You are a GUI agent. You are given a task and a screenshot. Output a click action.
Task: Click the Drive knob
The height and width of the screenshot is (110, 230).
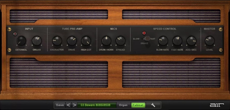point(72,41)
